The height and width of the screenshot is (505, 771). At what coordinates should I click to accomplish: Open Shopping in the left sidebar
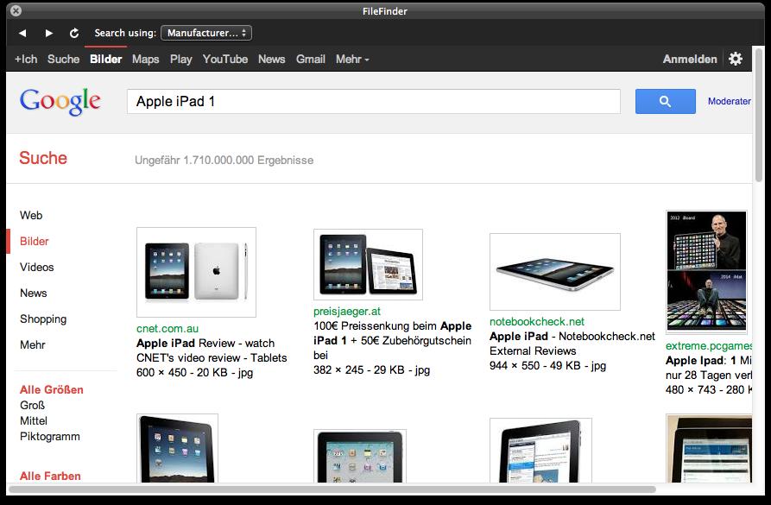point(43,319)
